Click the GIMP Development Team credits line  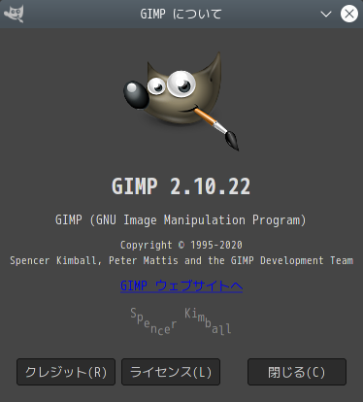(x=181, y=260)
